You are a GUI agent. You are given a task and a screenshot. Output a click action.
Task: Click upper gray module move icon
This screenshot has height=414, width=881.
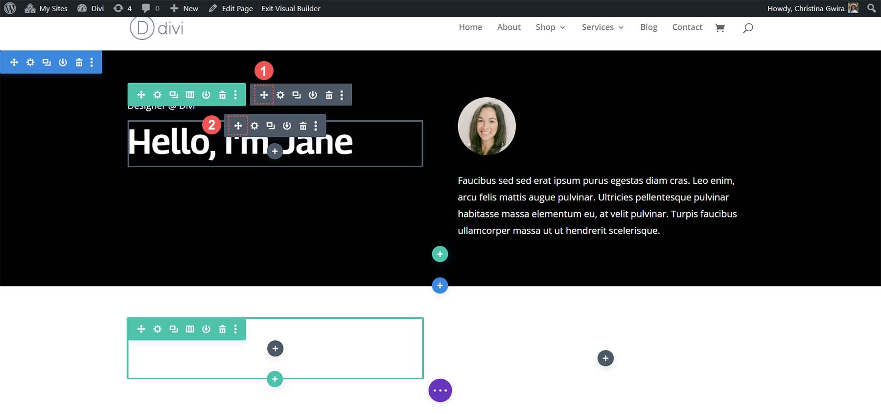[264, 95]
